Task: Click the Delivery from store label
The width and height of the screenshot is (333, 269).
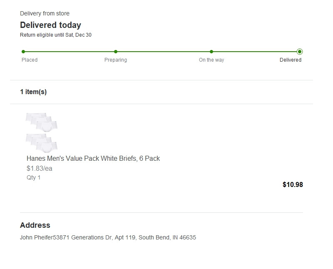Action: pyautogui.click(x=45, y=13)
